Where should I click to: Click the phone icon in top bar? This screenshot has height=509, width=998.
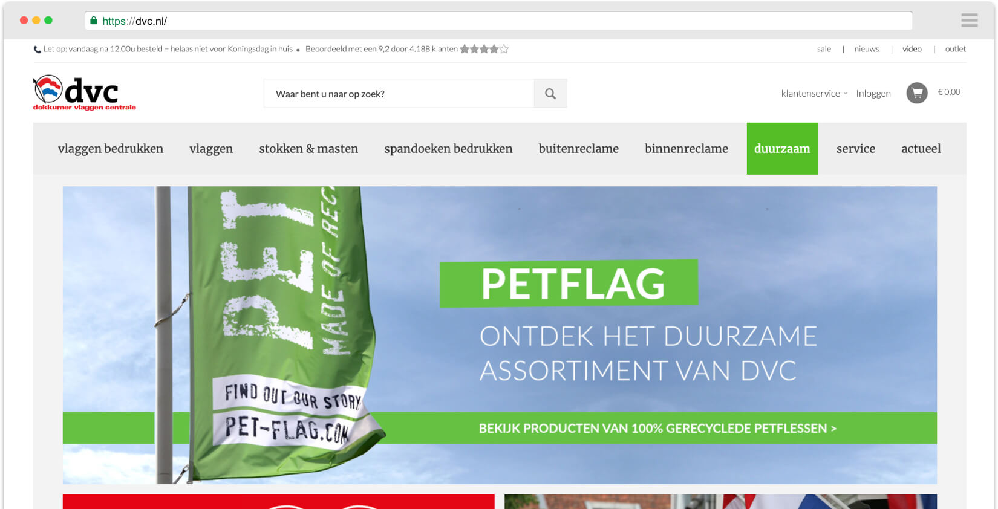click(37, 50)
